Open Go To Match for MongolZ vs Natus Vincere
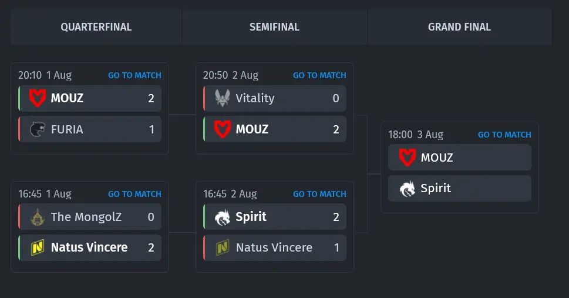The image size is (569, 298). point(134,194)
